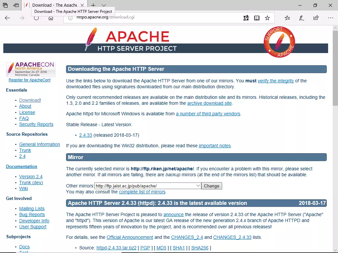Open the verify the integrity link
The image size is (338, 253).
(276, 81)
